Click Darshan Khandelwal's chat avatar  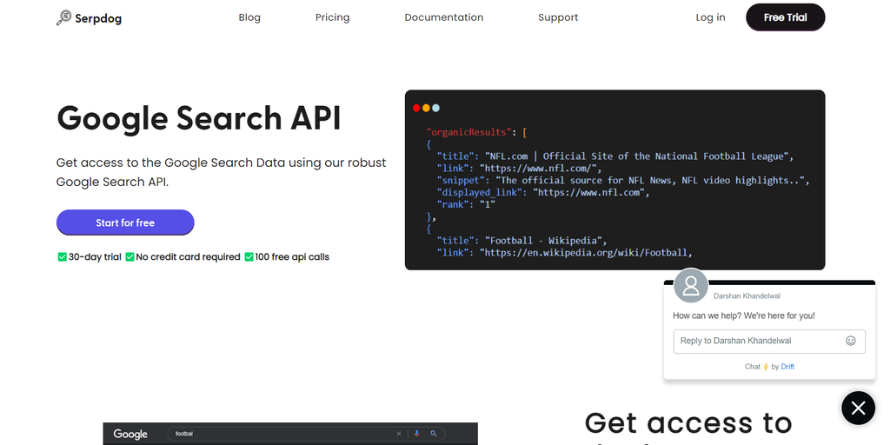691,285
